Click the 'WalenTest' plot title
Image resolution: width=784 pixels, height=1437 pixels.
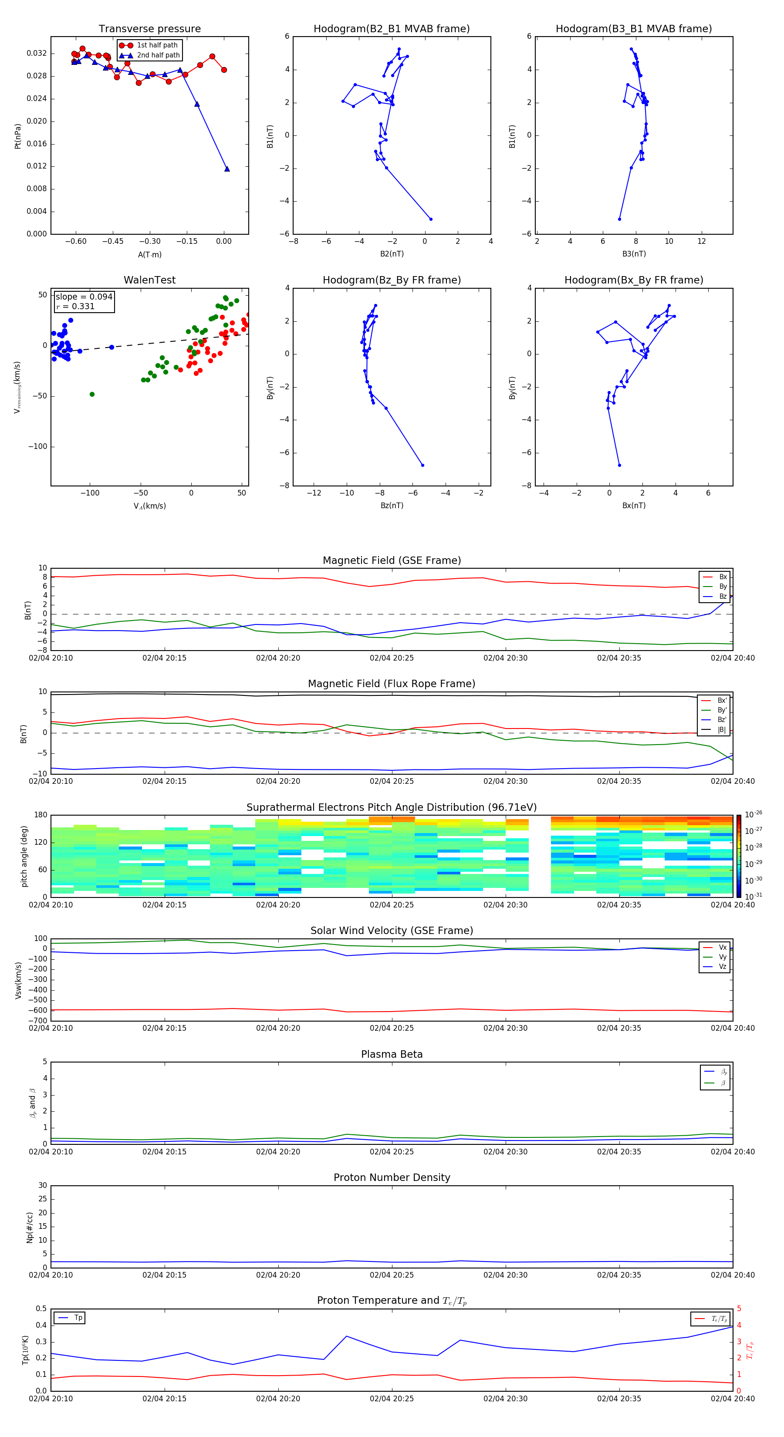pyautogui.click(x=149, y=280)
